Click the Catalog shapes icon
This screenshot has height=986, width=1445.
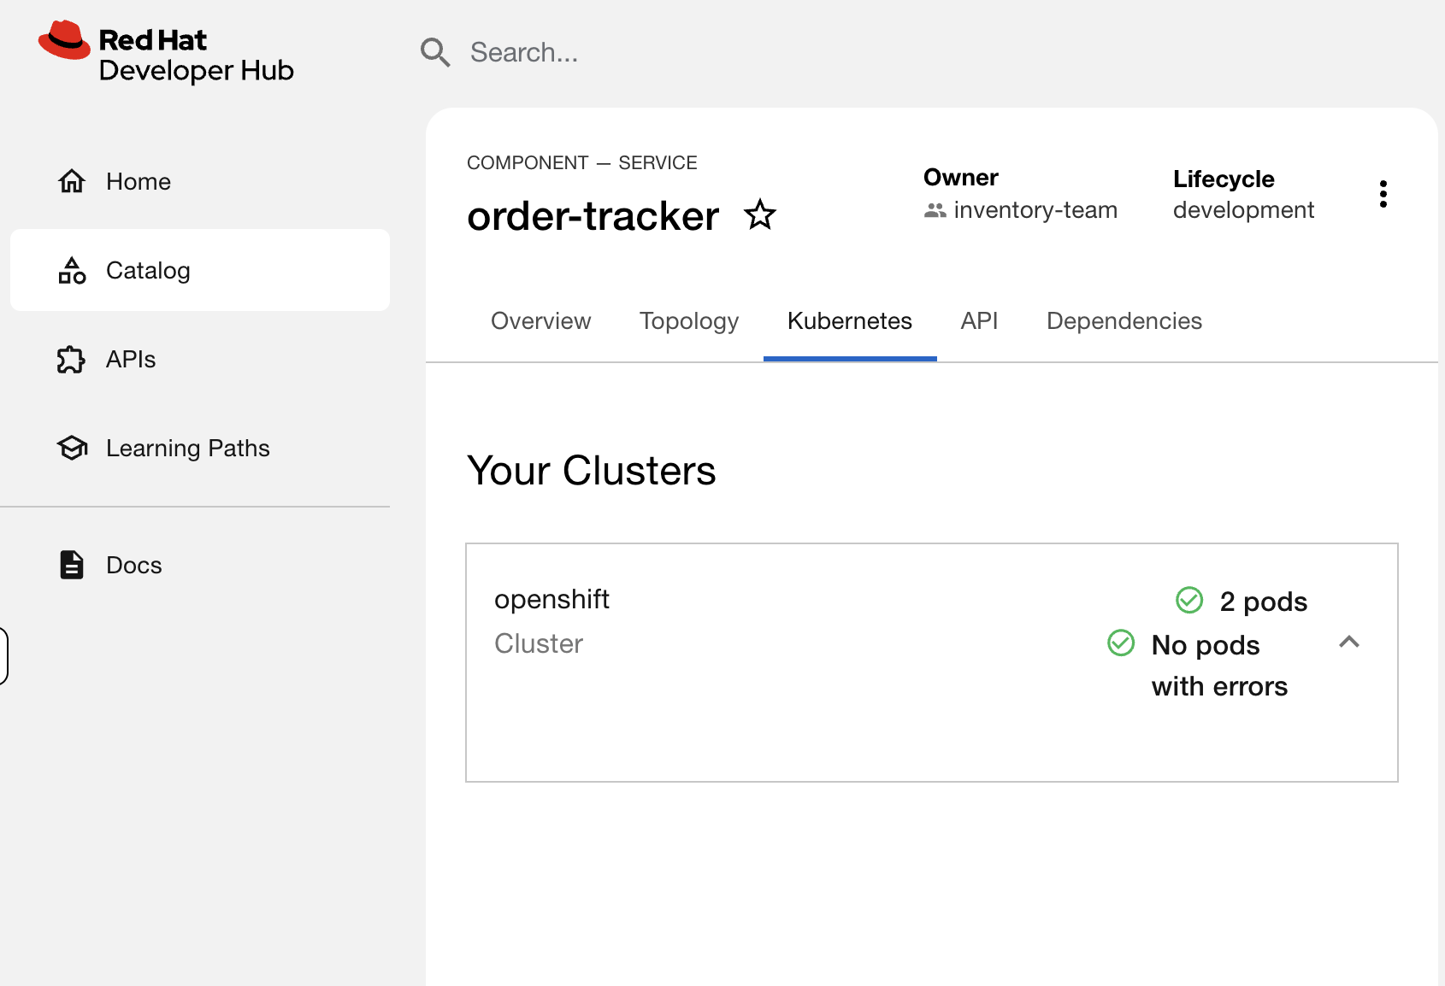click(x=72, y=270)
